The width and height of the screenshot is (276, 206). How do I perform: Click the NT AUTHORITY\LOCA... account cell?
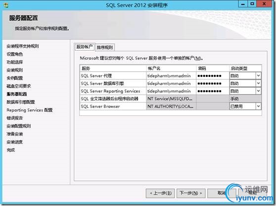[171, 106]
